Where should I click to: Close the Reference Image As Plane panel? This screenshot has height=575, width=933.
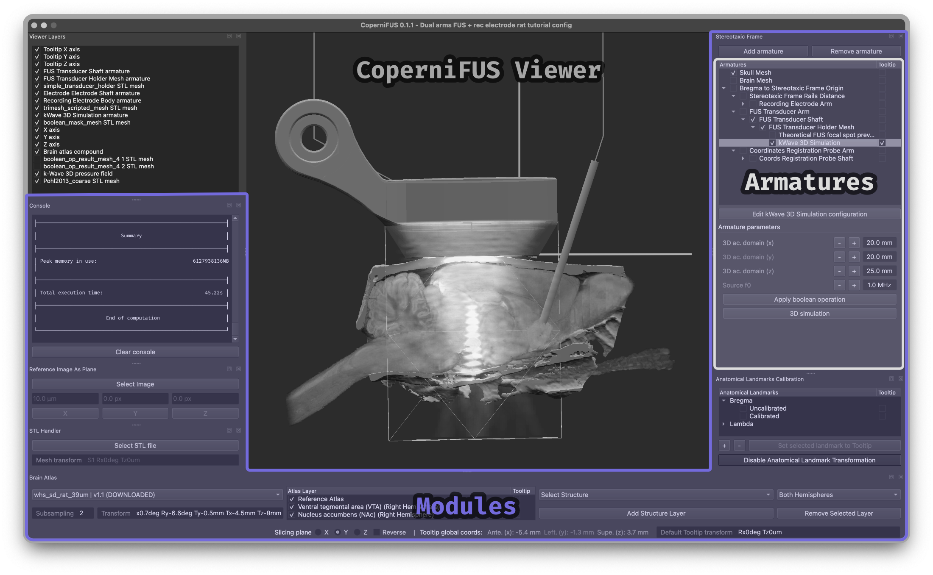pos(238,369)
